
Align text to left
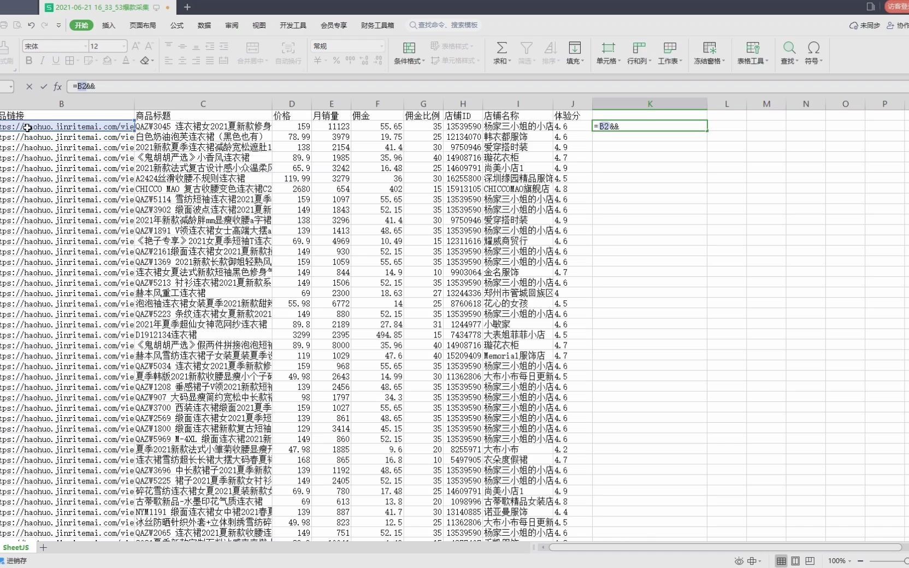(169, 61)
